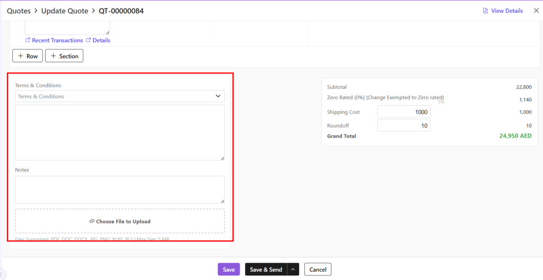Open the Details link

pyautogui.click(x=101, y=40)
